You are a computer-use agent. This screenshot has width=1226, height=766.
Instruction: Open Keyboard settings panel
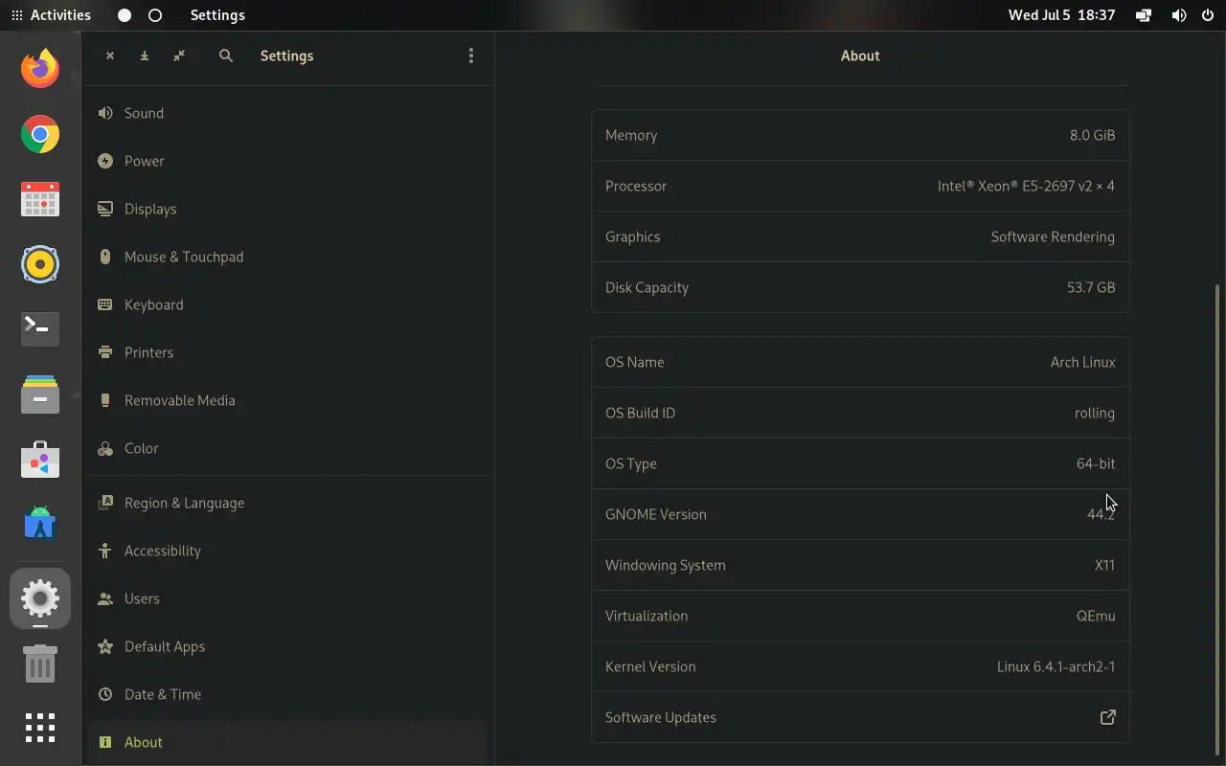(x=287, y=304)
